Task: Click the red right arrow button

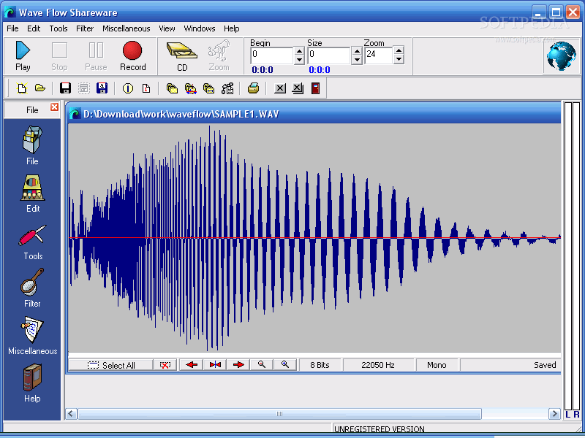Action: (x=238, y=365)
